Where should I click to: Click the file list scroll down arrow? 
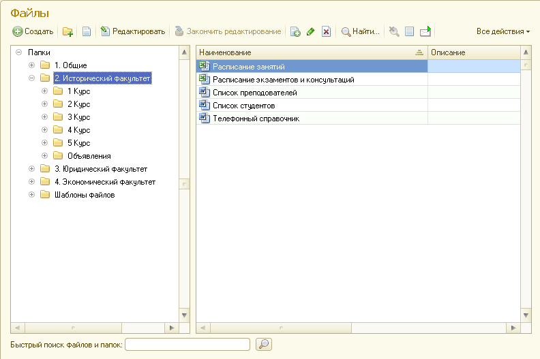[x=526, y=315]
